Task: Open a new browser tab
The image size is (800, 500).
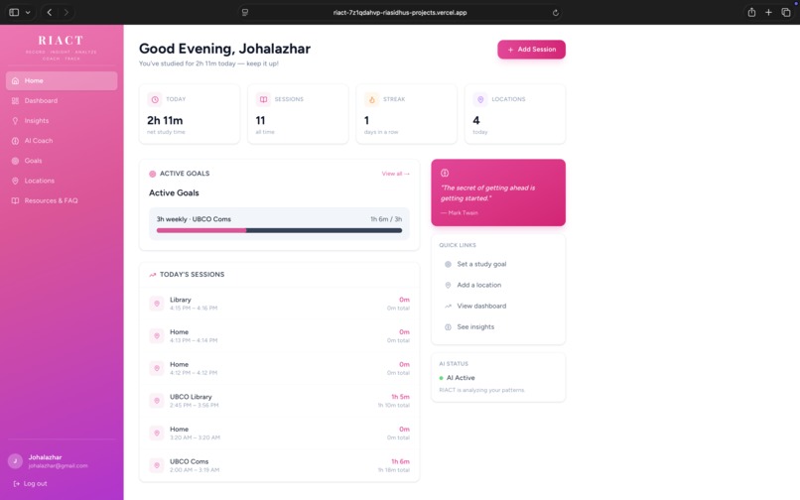Action: pyautogui.click(x=768, y=12)
